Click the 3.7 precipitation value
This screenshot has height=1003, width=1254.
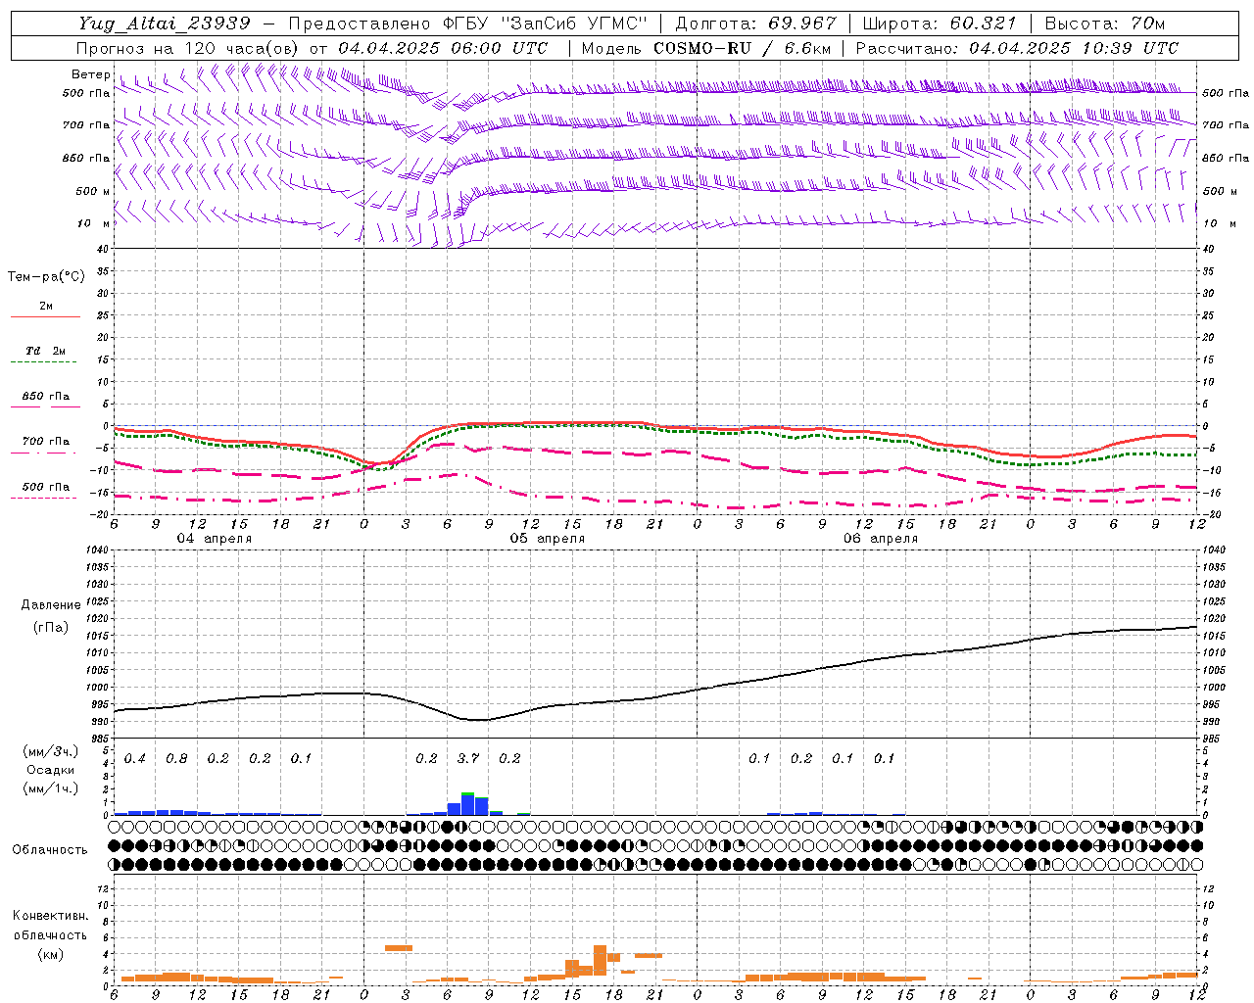(468, 758)
